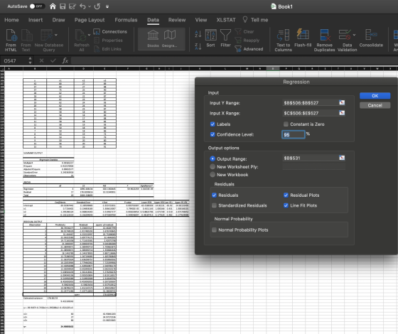Click the Input X Range selector icon
This screenshot has width=398, height=334.
pyautogui.click(x=342, y=113)
